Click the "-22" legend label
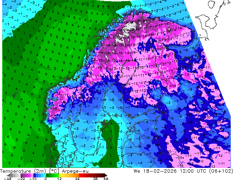Viewport: 233px width, 180px height. click(21, 179)
